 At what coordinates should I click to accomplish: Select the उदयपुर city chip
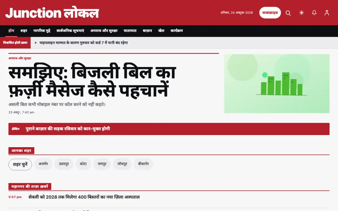point(64,164)
